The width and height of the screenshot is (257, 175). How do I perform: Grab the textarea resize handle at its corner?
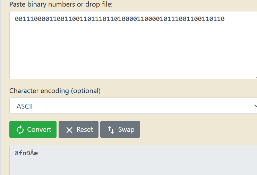[x=256, y=78]
